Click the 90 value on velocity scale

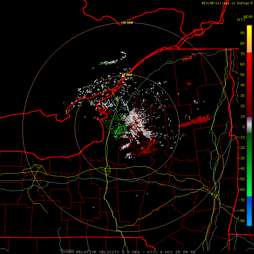pyautogui.click(x=242, y=33)
